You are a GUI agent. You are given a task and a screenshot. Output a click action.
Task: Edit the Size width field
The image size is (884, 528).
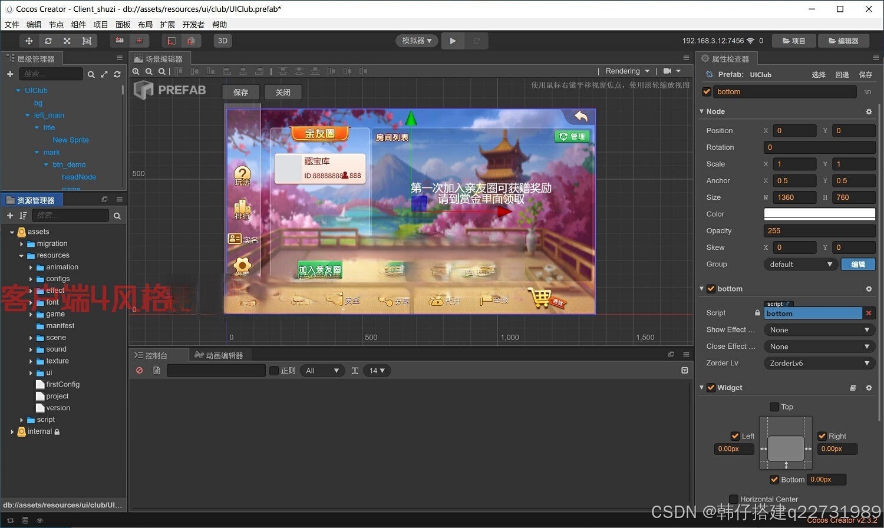tap(795, 197)
